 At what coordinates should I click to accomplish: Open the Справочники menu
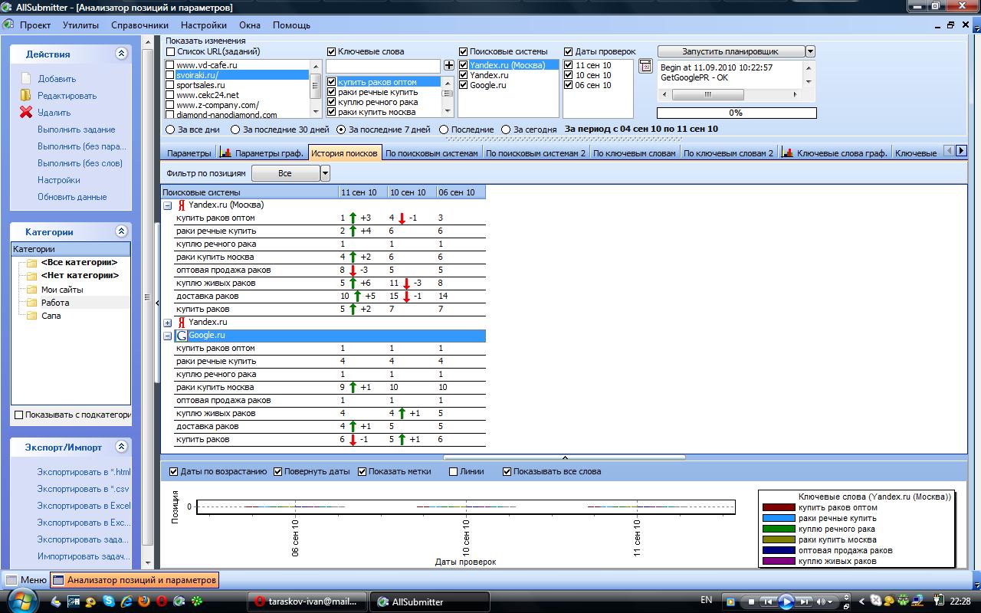click(x=139, y=25)
